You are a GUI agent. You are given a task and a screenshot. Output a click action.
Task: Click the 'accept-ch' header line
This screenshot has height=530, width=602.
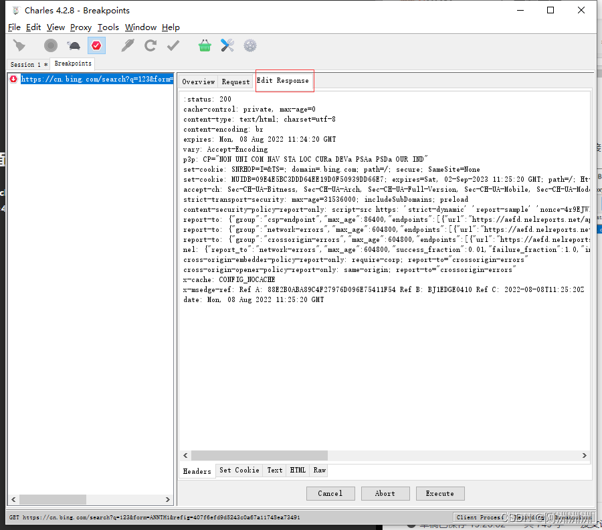click(x=386, y=189)
